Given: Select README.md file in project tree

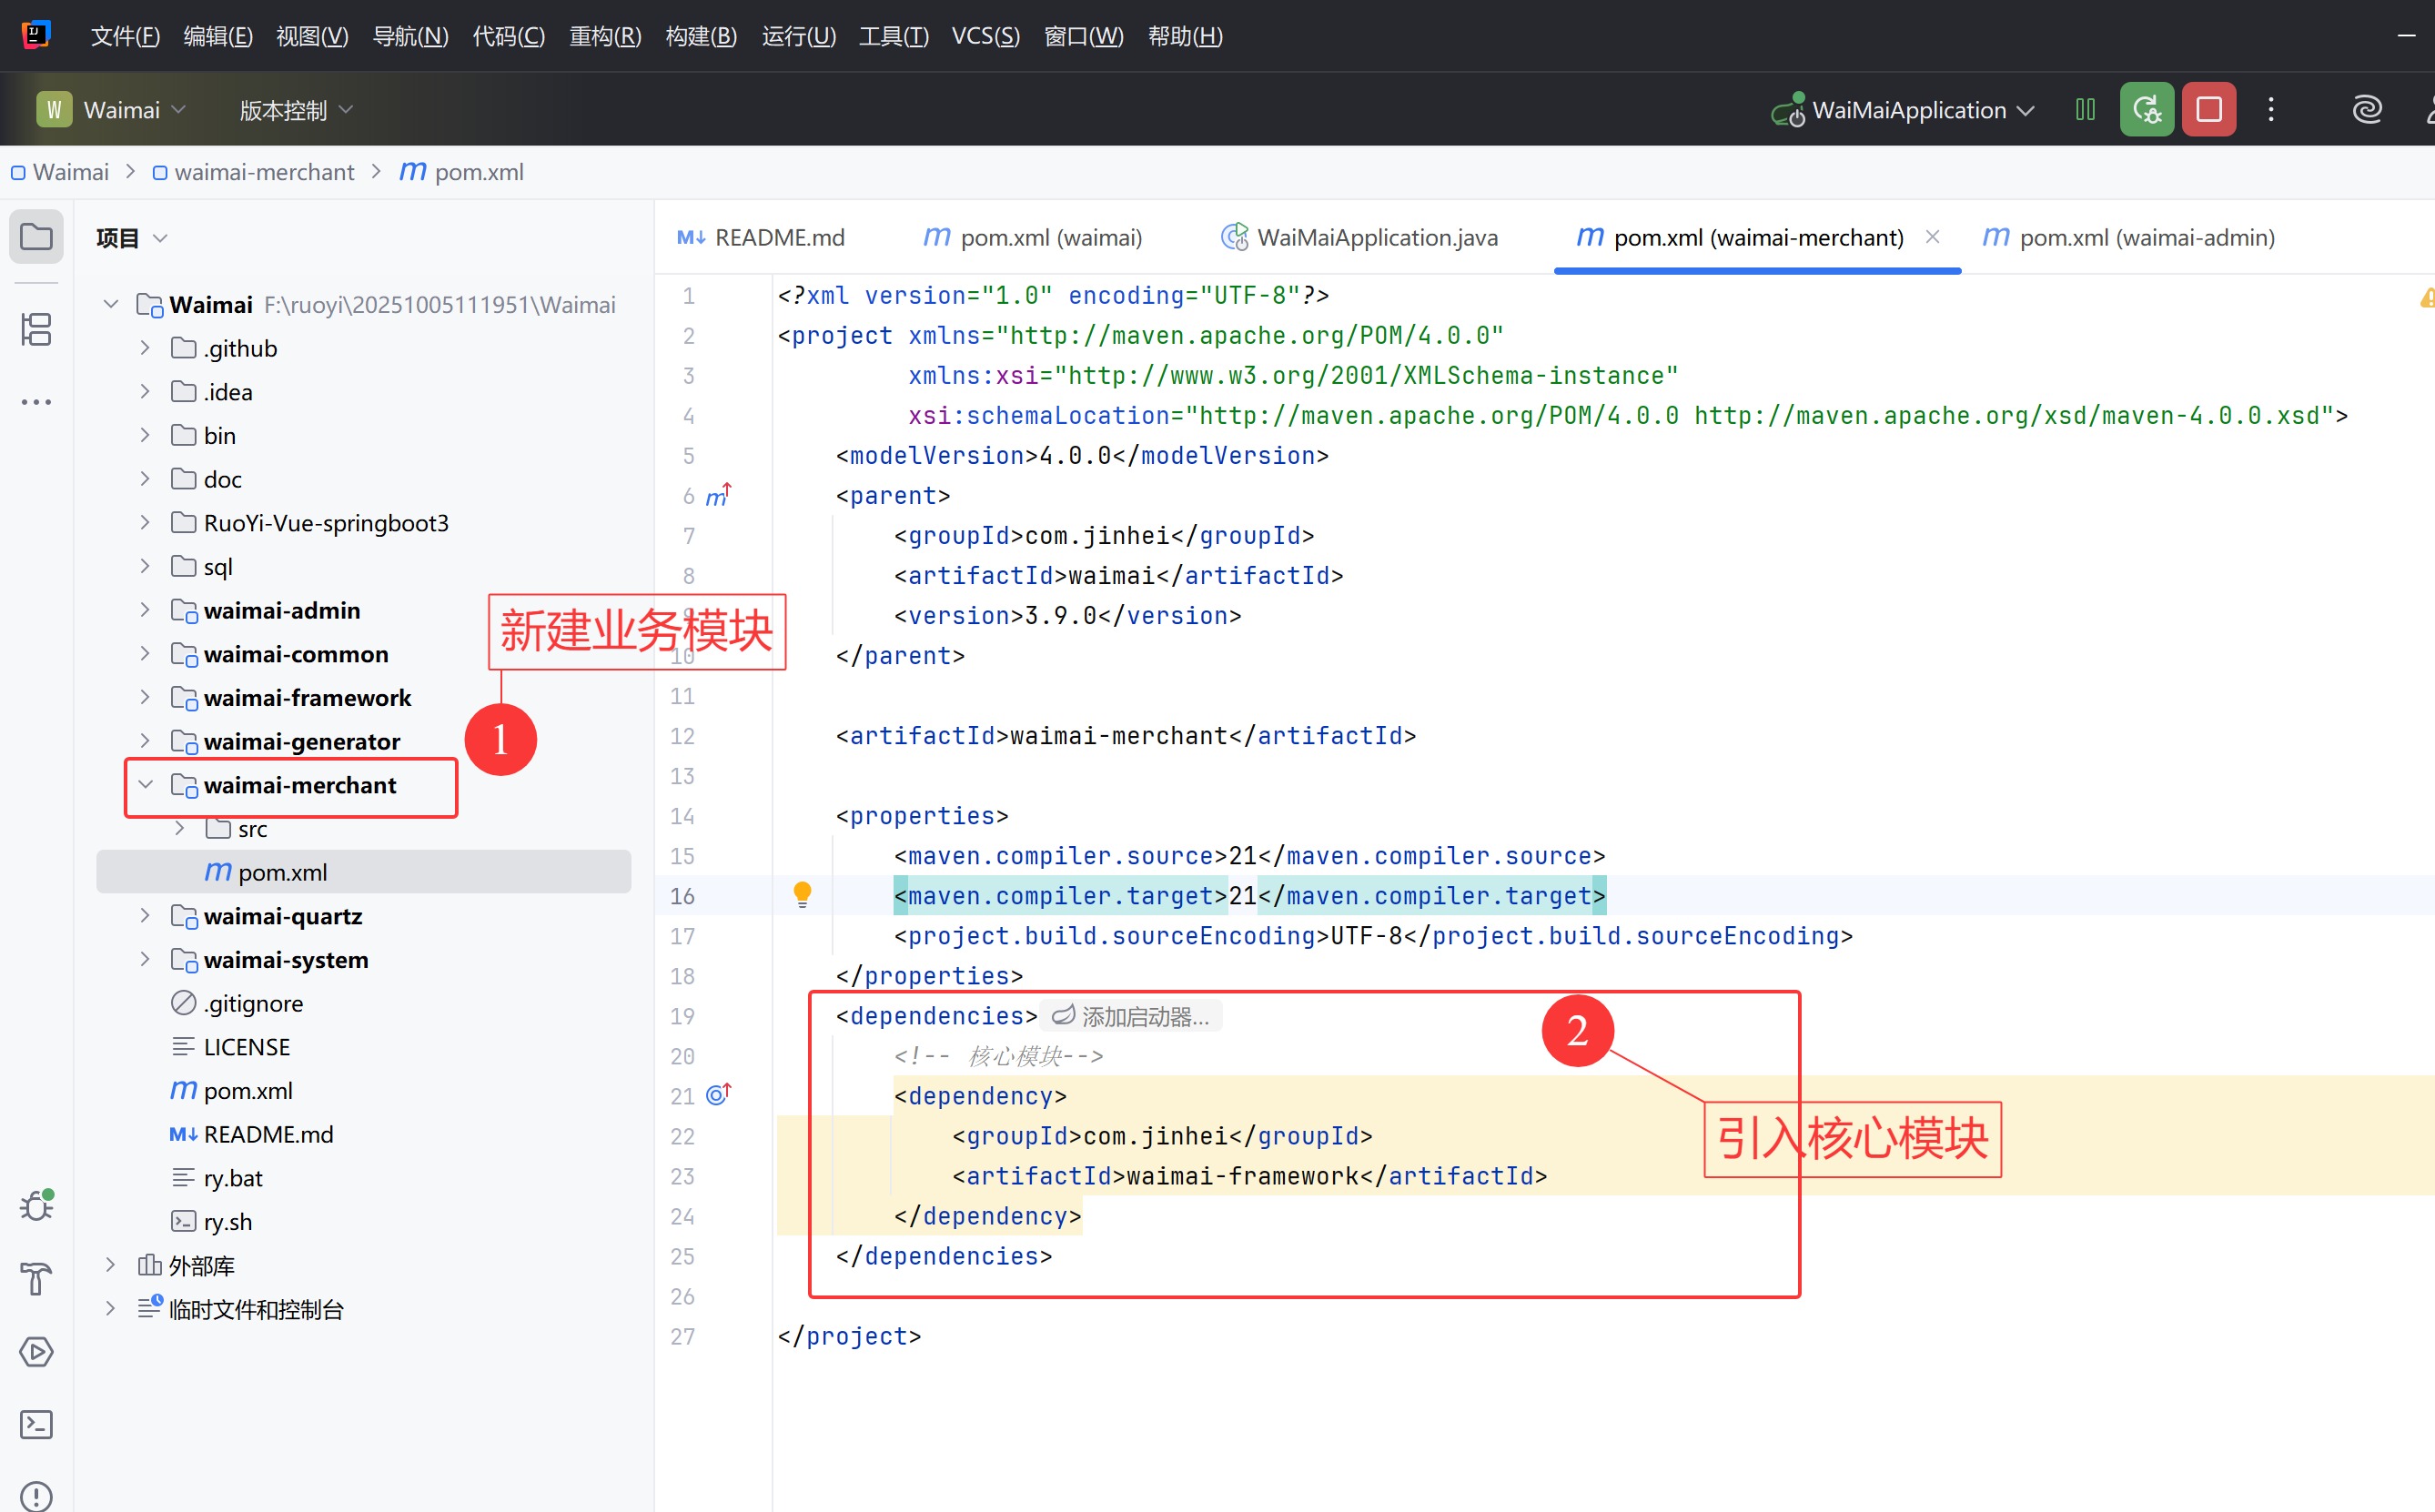Looking at the screenshot, I should tap(268, 1134).
